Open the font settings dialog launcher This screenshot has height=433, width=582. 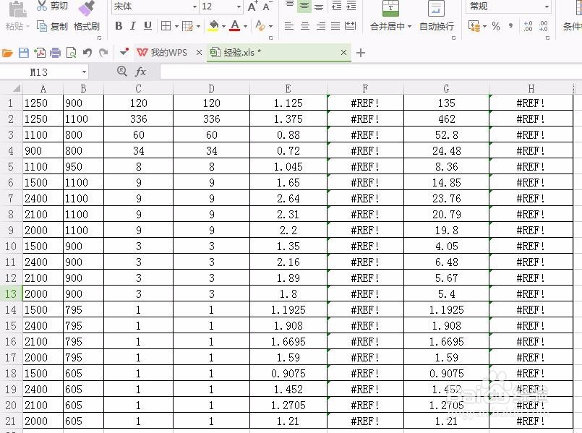270,38
